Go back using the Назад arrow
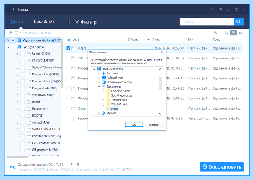The width and height of the screenshot is (254, 180). coord(13,9)
